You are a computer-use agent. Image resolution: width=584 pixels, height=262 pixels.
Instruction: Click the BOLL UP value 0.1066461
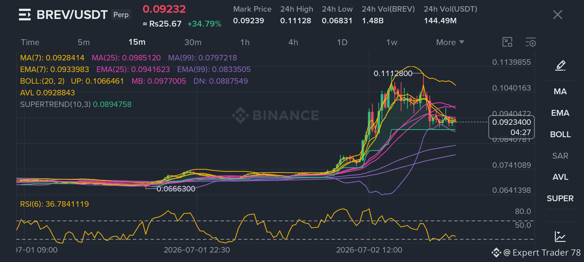point(97,81)
